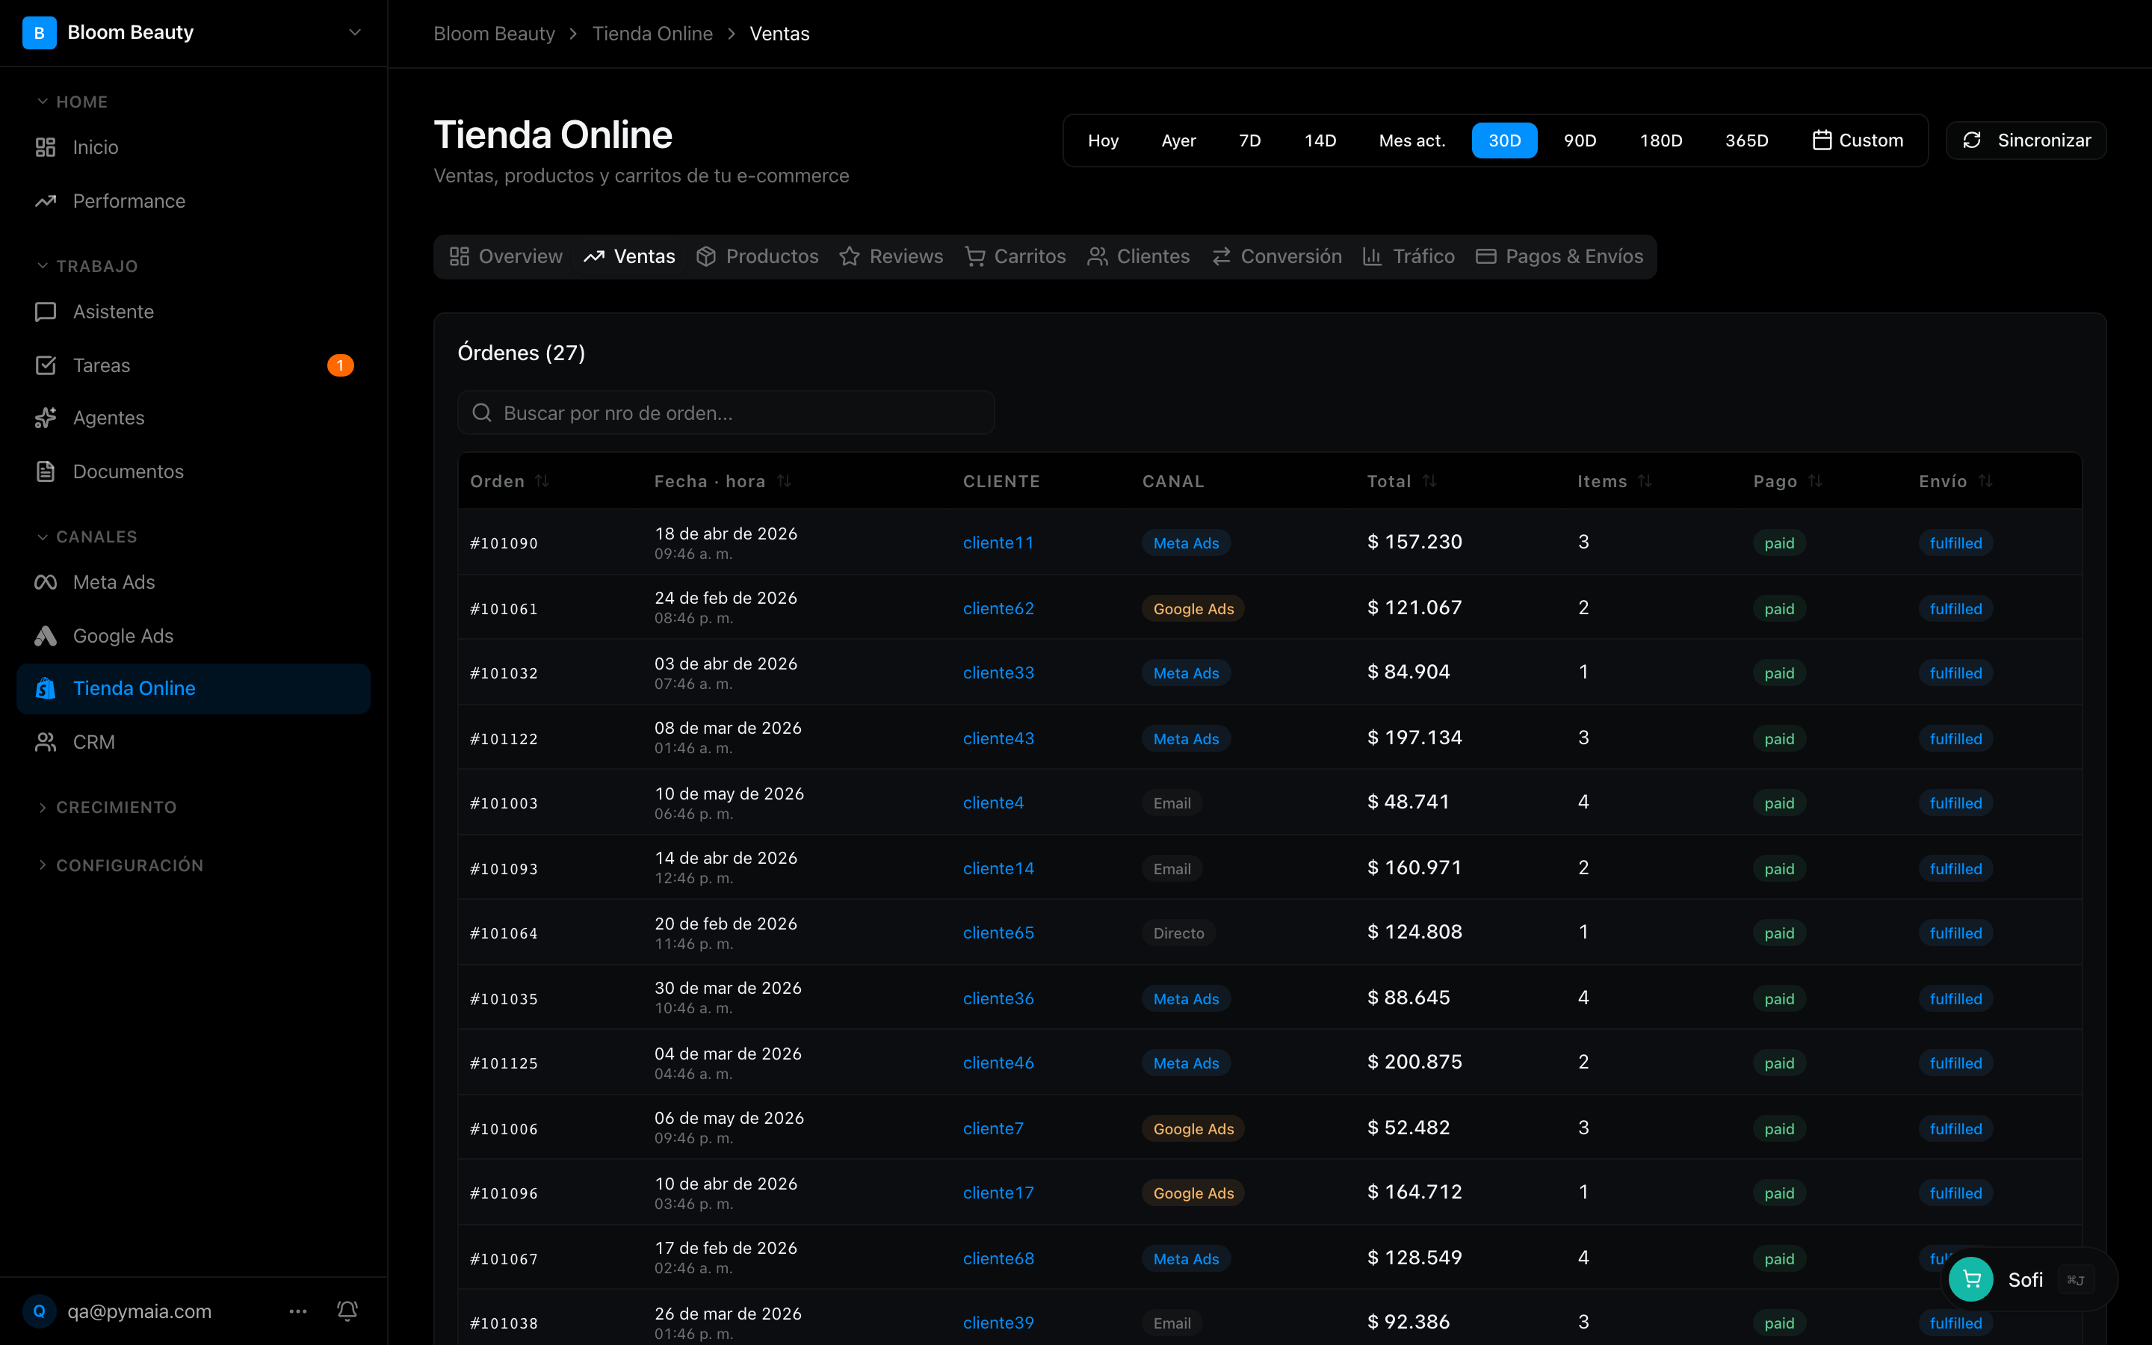Click Bloom Beauty in the breadcrumb
This screenshot has height=1345, width=2152.
pyautogui.click(x=493, y=34)
